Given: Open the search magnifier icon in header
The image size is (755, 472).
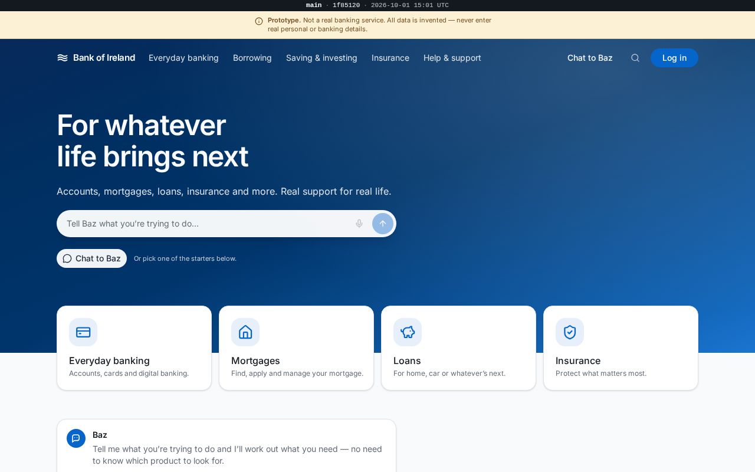Looking at the screenshot, I should point(635,58).
